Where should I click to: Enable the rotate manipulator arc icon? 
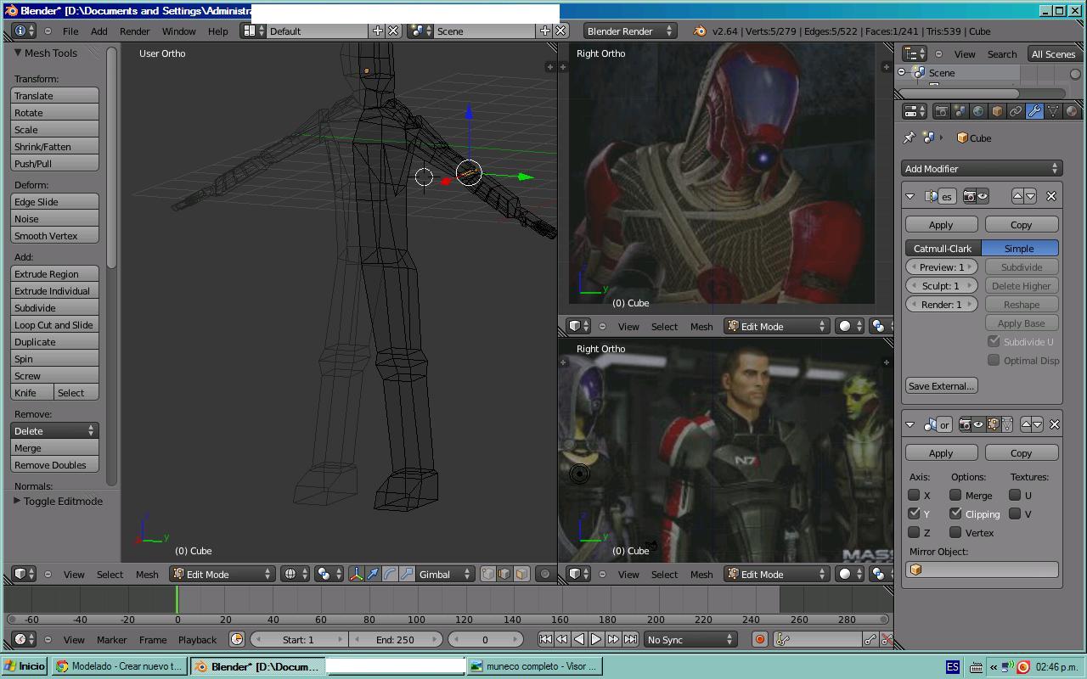click(390, 575)
